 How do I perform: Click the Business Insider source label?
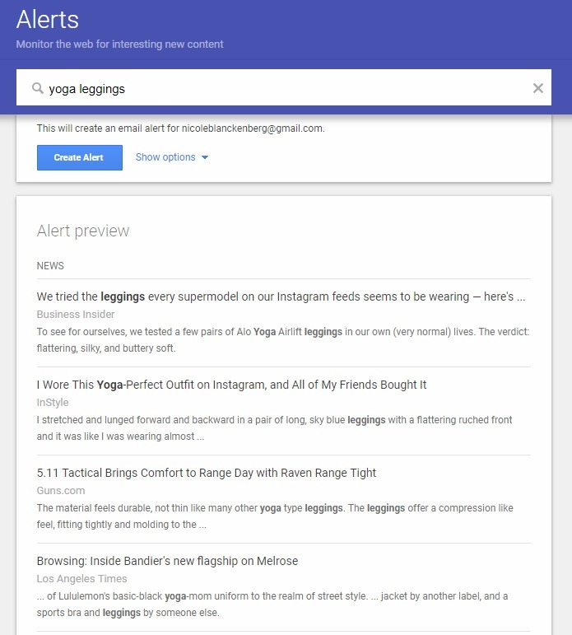tap(76, 315)
